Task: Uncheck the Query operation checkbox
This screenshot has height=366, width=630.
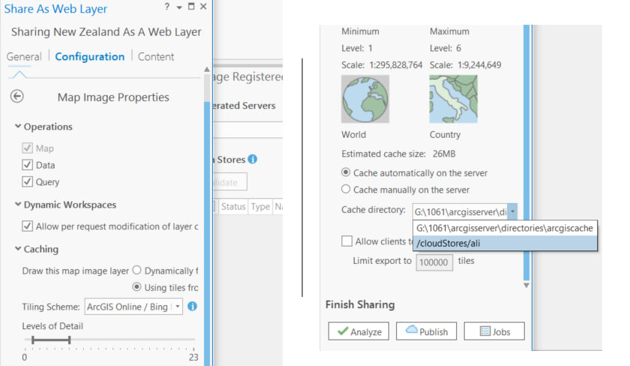Action: click(x=27, y=181)
